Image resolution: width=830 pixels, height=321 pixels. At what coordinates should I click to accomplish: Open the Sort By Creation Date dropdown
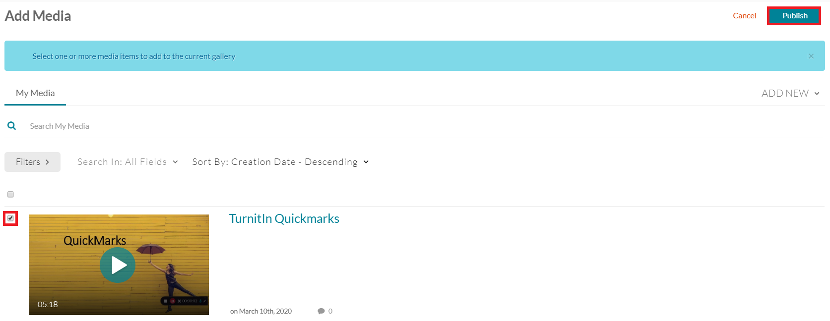click(280, 162)
